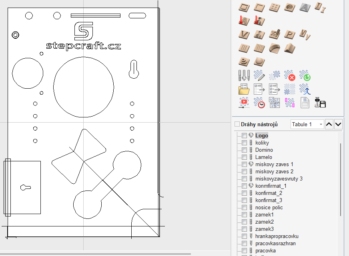Select the zamek2 toolpath

point(265,222)
